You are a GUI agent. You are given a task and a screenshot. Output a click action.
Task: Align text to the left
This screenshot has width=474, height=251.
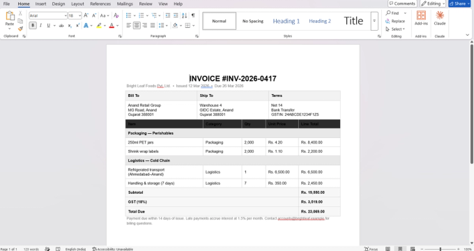click(129, 26)
